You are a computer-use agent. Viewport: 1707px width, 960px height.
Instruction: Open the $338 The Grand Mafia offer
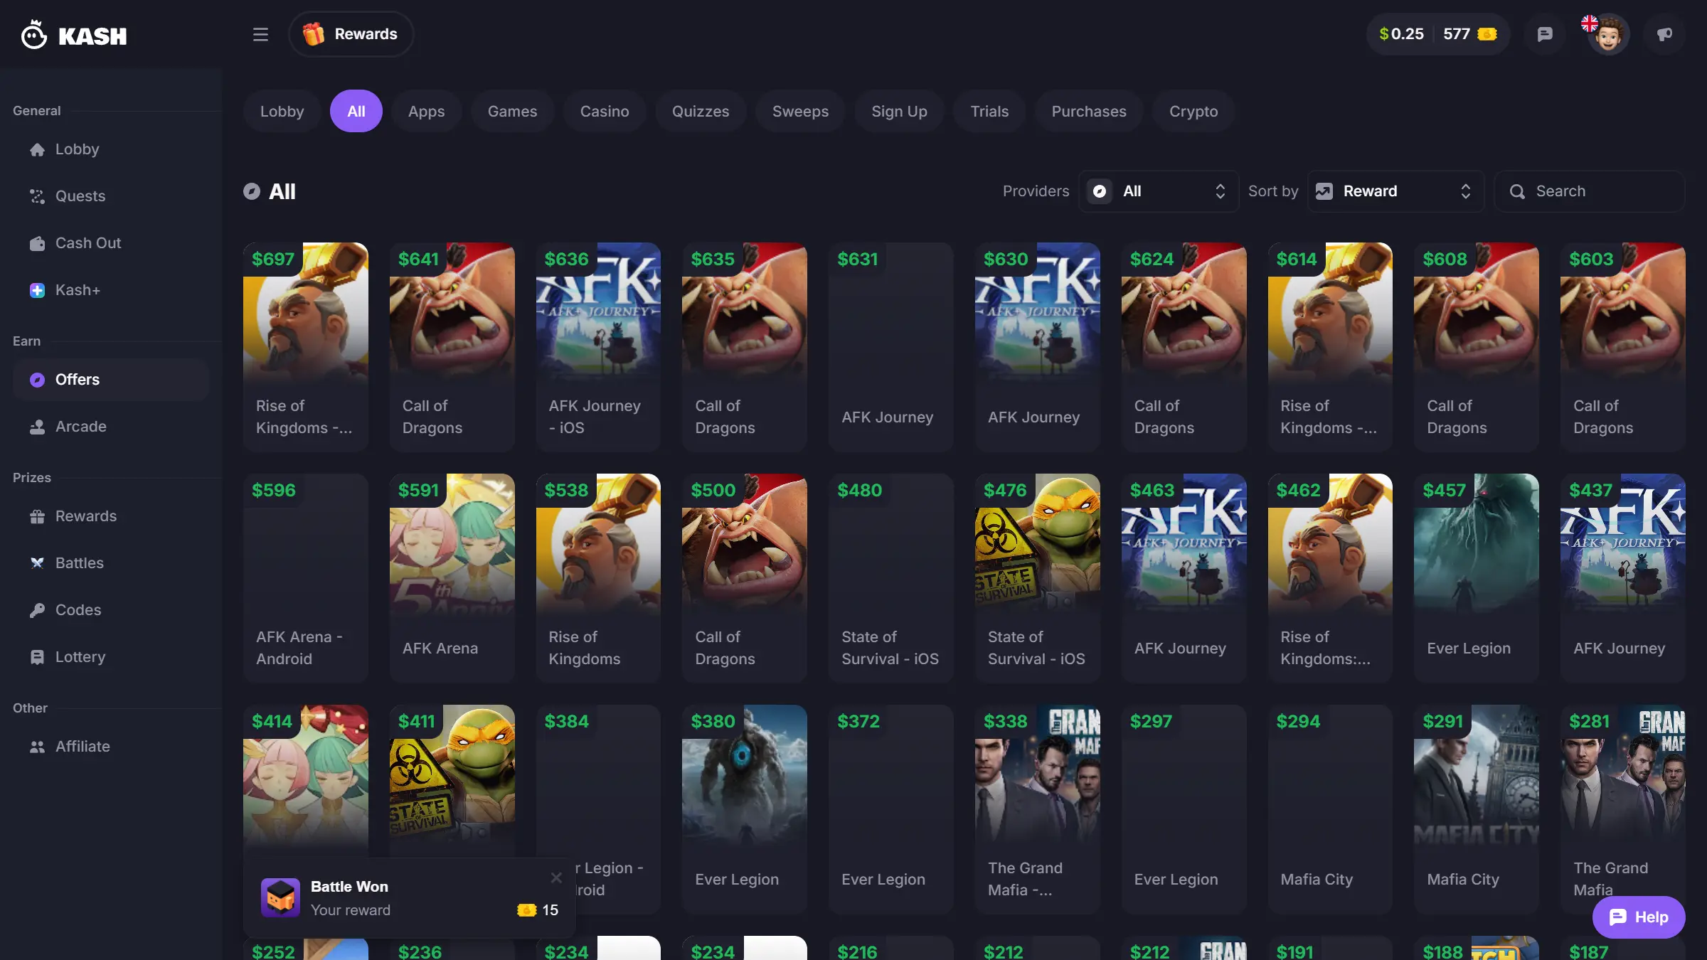(1038, 809)
